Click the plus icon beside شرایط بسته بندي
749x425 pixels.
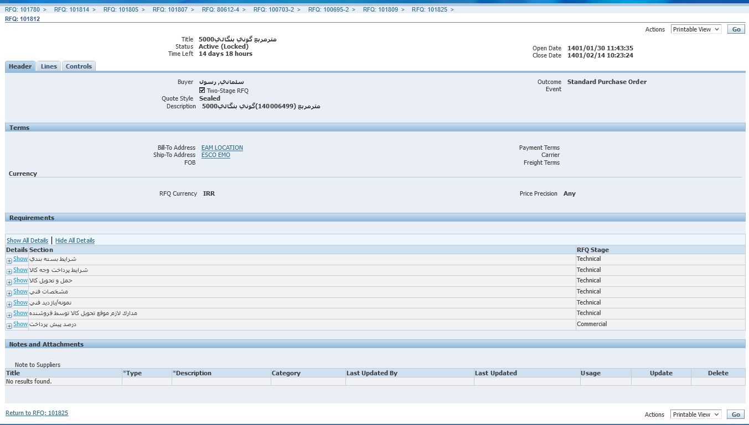(9, 261)
